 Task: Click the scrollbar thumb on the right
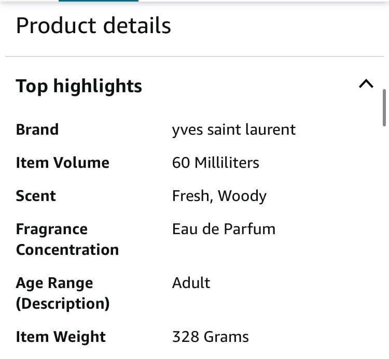(x=384, y=108)
